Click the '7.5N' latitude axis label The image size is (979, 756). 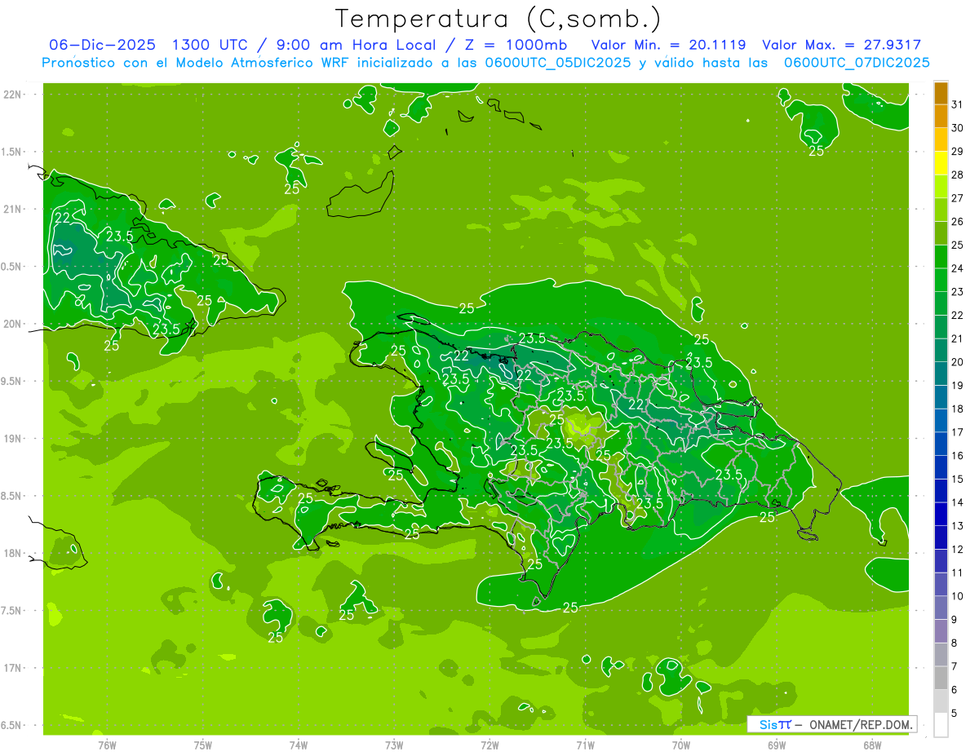(11, 611)
